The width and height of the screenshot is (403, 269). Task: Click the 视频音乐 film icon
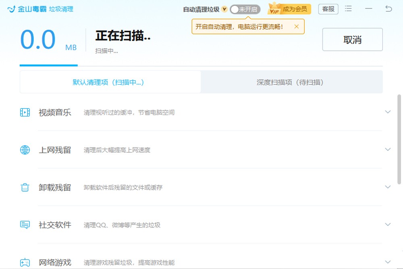point(25,112)
